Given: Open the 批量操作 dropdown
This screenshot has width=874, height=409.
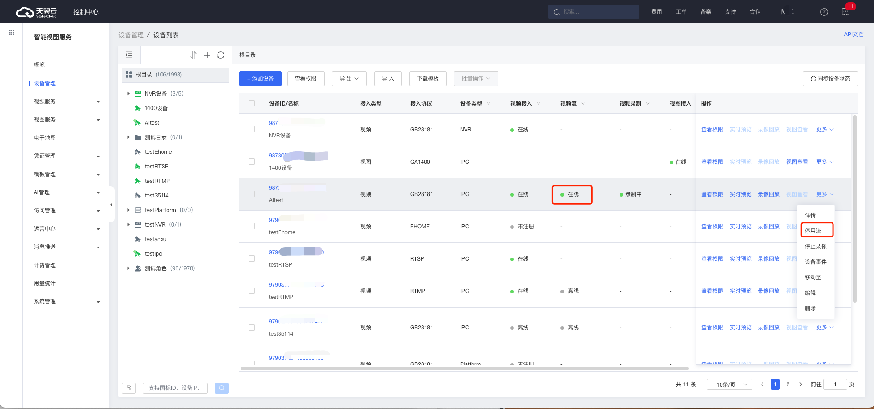Looking at the screenshot, I should (476, 79).
